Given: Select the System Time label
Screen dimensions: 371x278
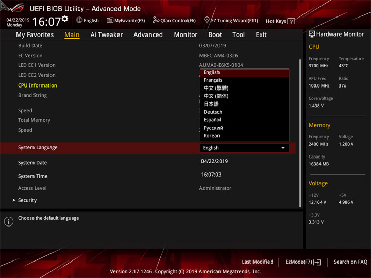Looking at the screenshot, I should click(32, 176).
